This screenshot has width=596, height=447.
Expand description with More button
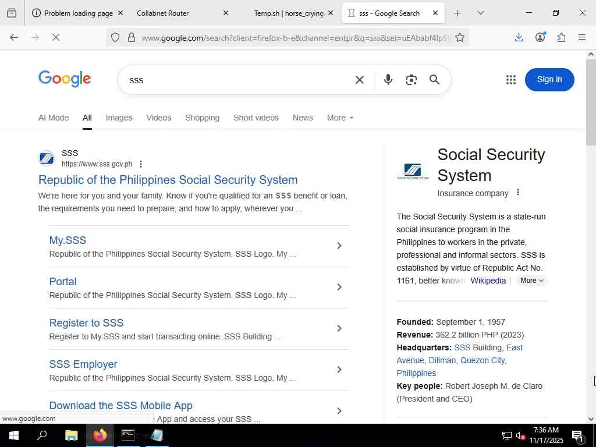531,281
